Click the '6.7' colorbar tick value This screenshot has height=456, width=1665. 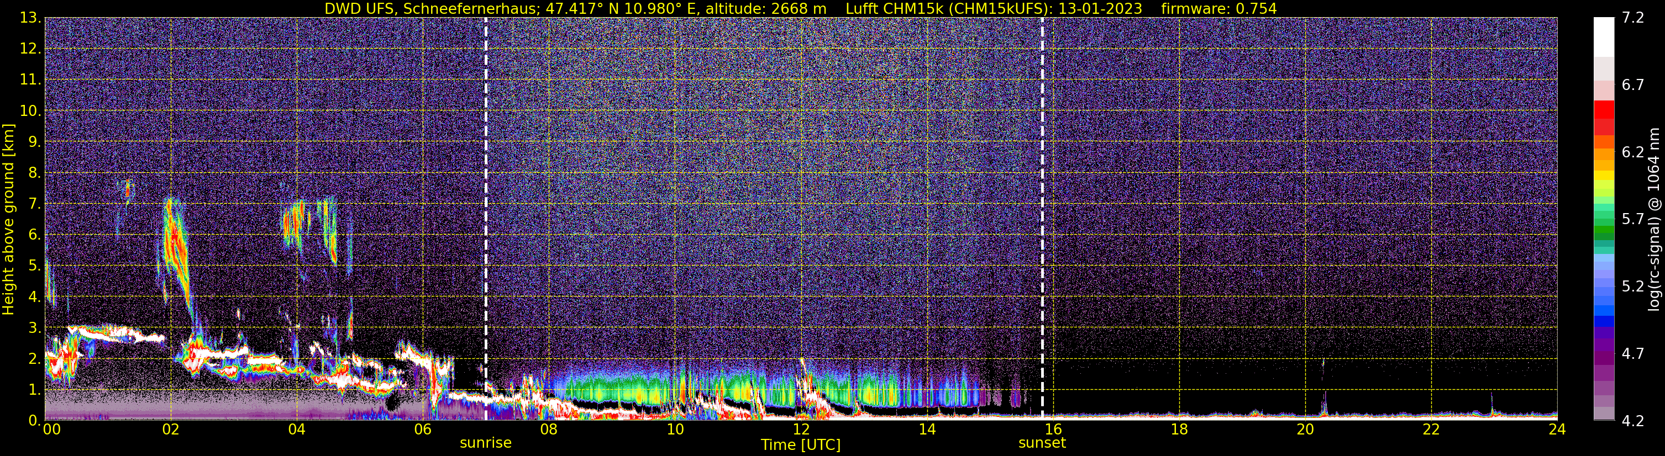pos(1633,85)
